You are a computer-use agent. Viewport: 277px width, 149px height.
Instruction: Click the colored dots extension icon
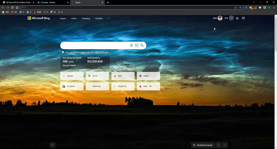click(x=255, y=8)
